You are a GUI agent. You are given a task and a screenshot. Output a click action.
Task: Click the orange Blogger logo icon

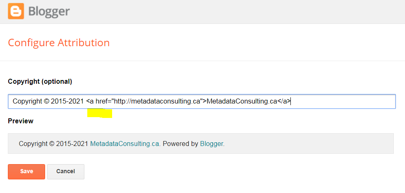tap(16, 11)
